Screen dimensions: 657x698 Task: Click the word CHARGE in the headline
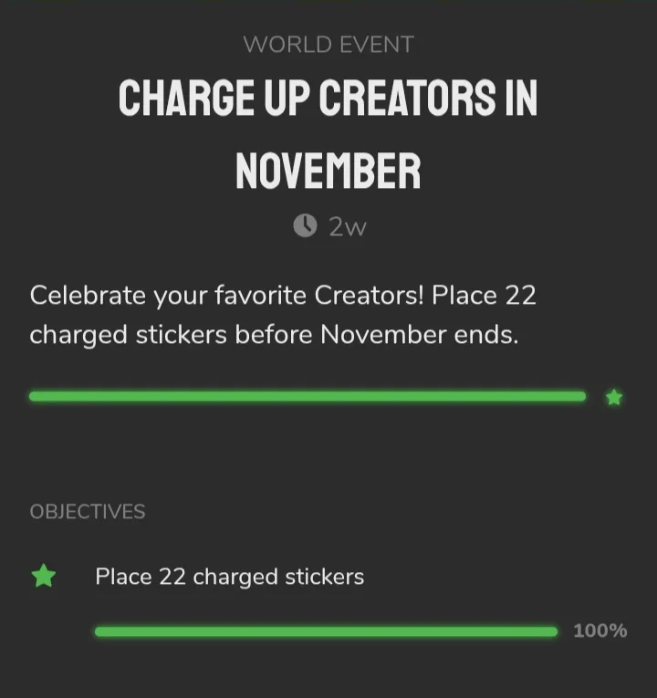point(176,99)
